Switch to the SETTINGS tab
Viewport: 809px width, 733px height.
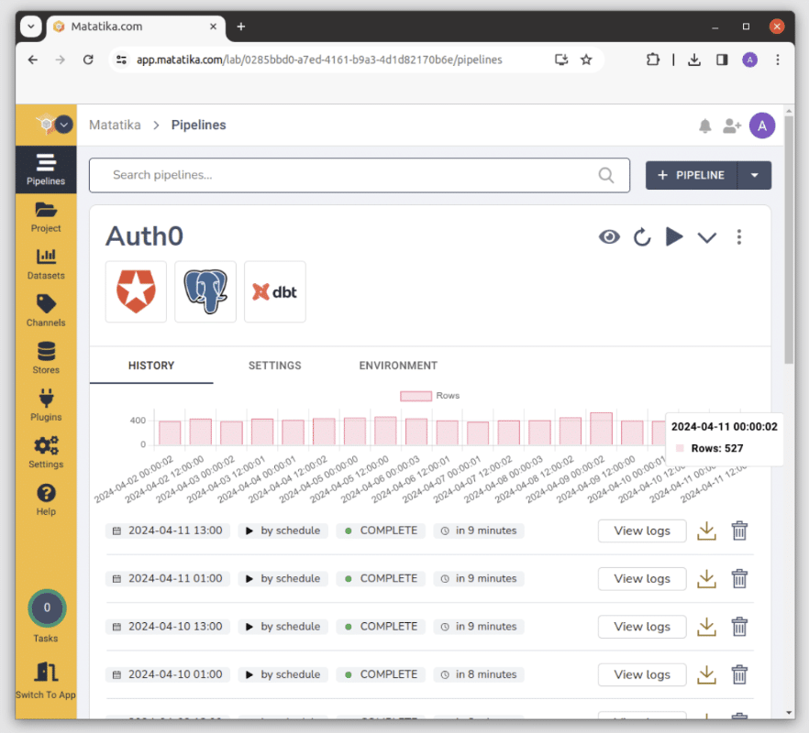click(x=274, y=365)
